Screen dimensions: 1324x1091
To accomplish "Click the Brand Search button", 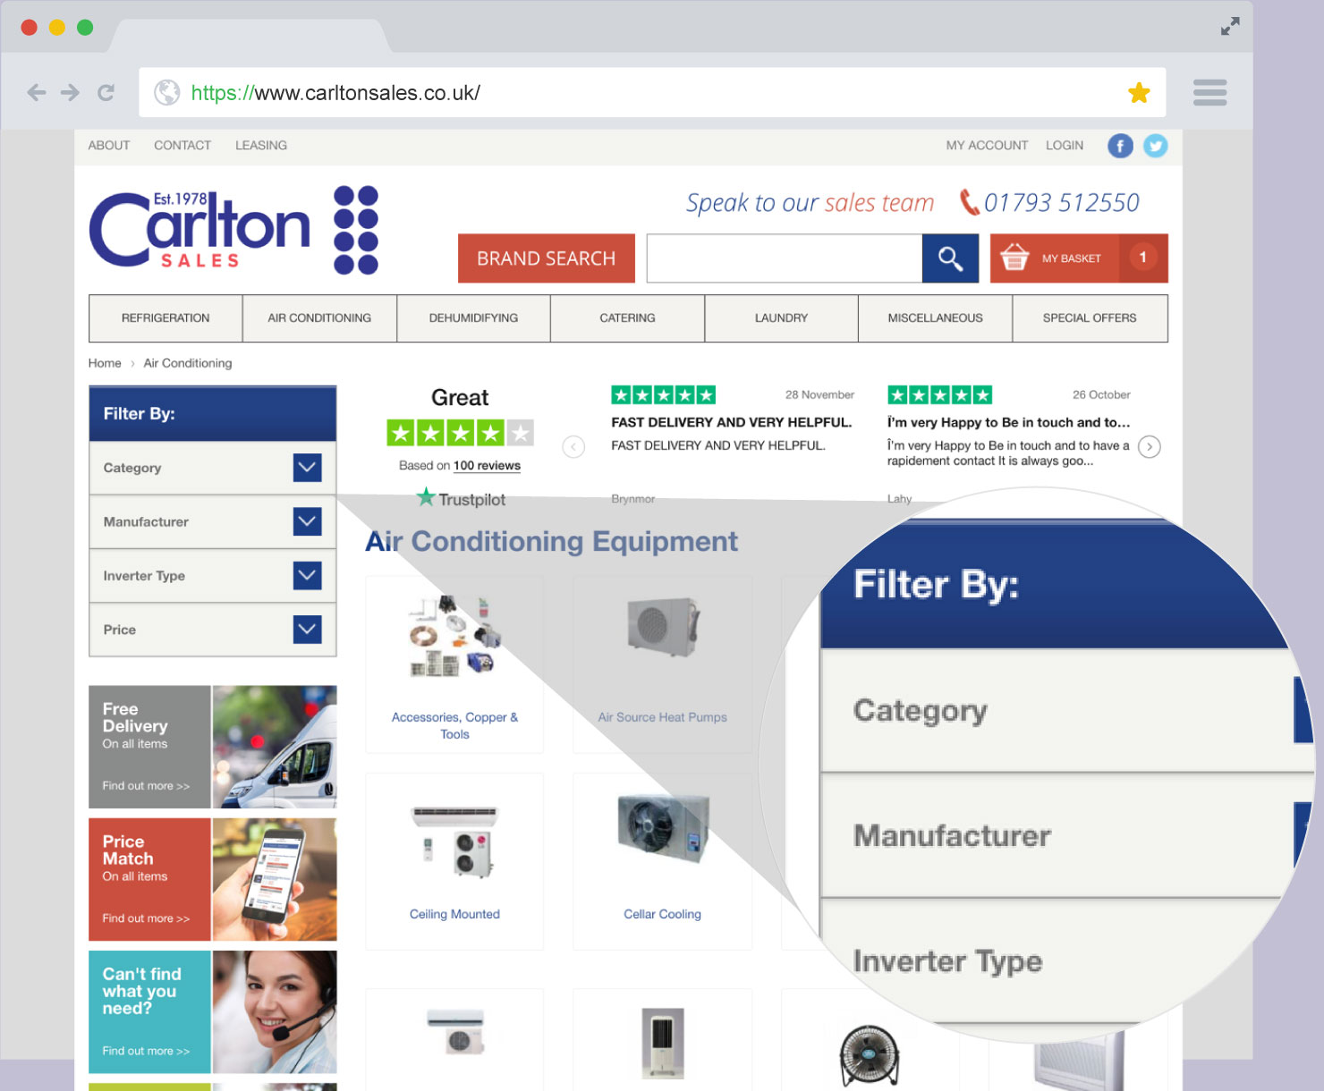I will pos(547,258).
